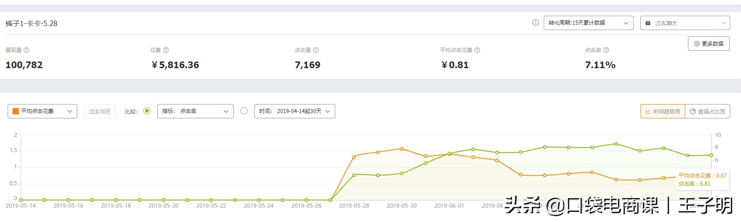Open help icon next to 点击率
The image size is (741, 222).
coord(606,50)
